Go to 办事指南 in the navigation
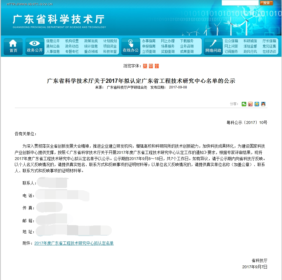This screenshot has width=282, height=280. 149,41
